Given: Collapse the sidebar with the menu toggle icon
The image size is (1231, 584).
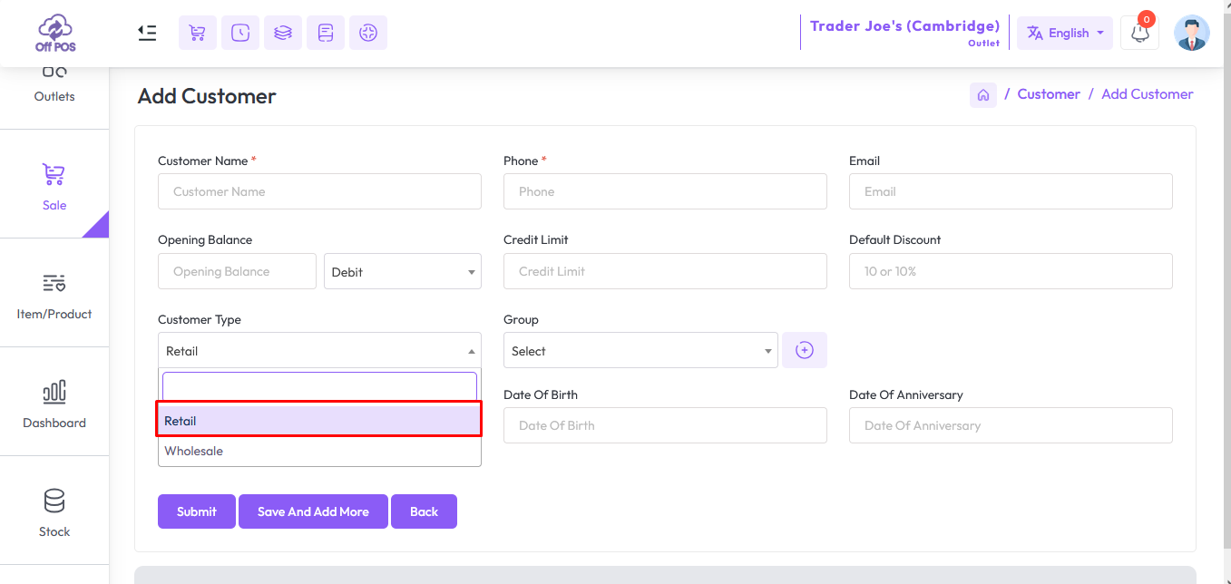Looking at the screenshot, I should tap(147, 33).
